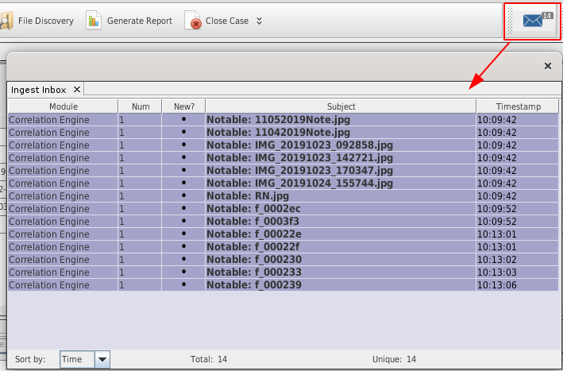The width and height of the screenshot is (563, 371).
Task: Sort by Module column header
Action: 64,106
